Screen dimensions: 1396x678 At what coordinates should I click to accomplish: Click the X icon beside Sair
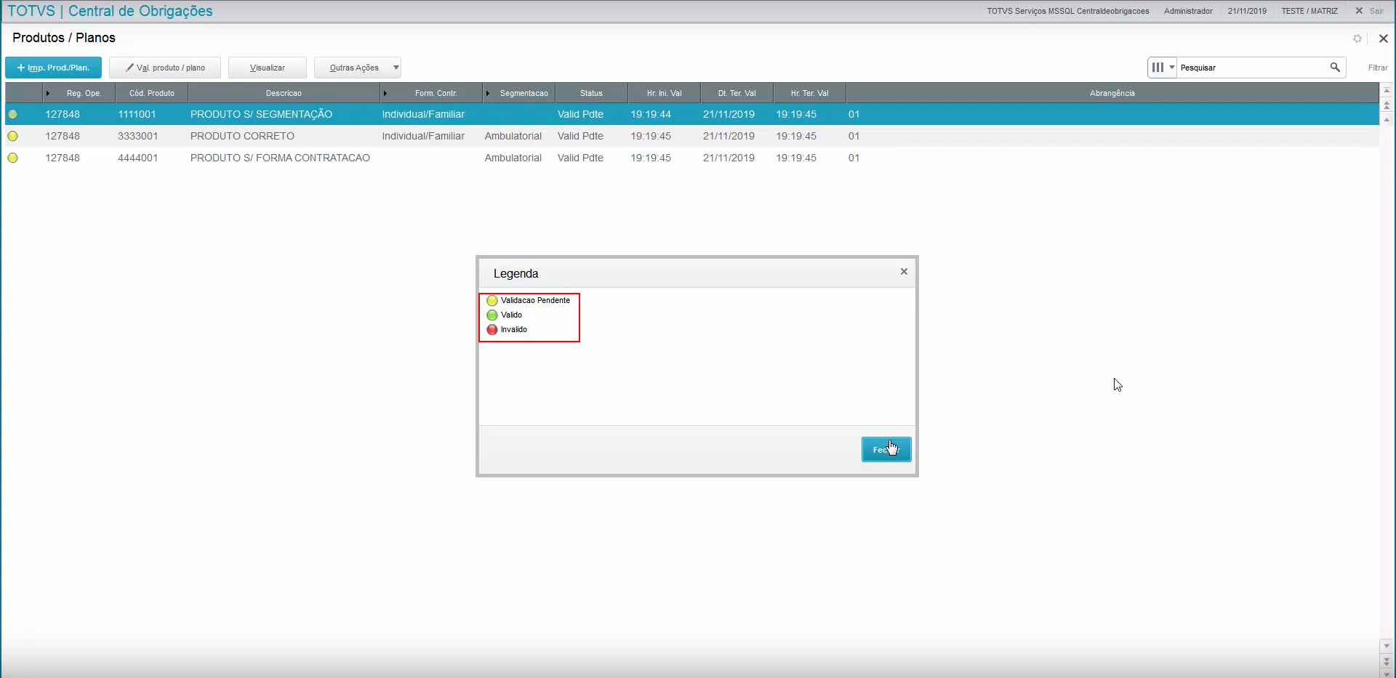1359,11
